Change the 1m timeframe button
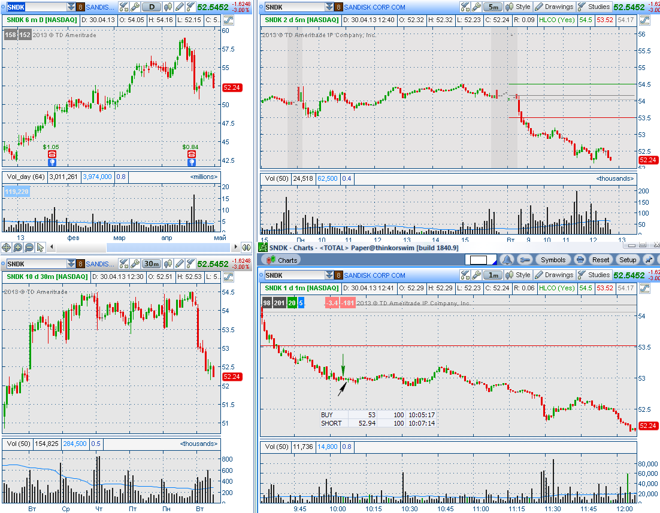Screen dimensions: 660x513 (x=493, y=275)
